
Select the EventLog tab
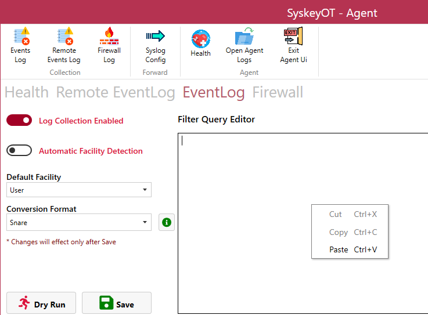pos(215,92)
